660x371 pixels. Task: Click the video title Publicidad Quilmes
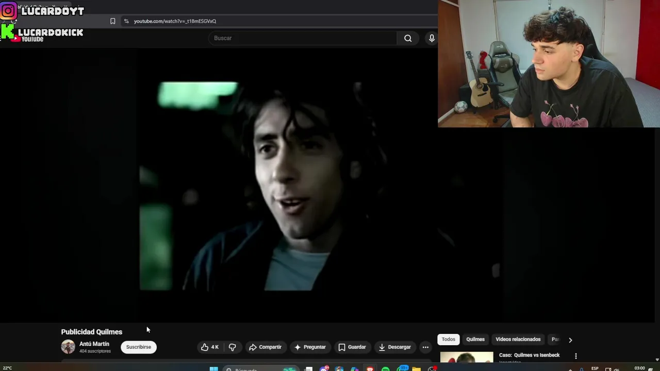[92, 332]
